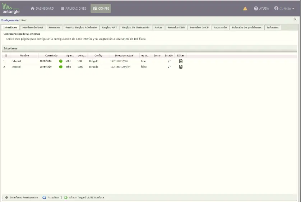Open the Reglas de derivación tab
Viewport: 301px width, 202px height.
click(136, 27)
